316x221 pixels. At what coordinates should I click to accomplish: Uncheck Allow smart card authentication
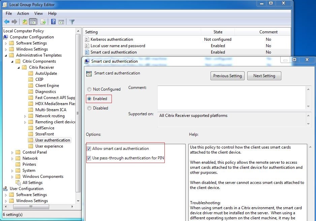(x=89, y=148)
